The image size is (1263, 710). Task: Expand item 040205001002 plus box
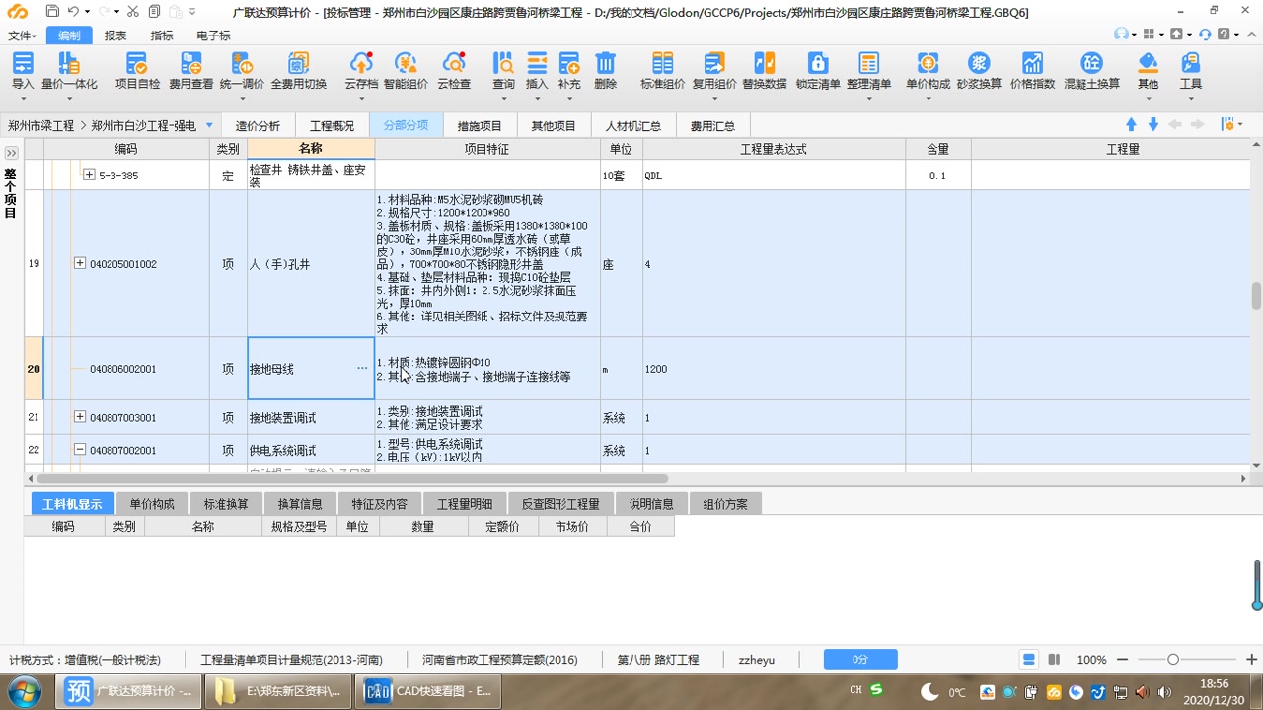[80, 263]
